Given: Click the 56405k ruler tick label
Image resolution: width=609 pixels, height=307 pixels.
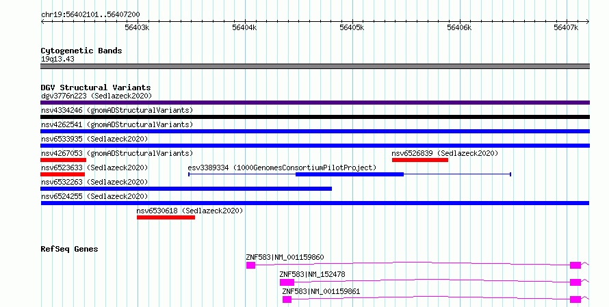Looking at the screenshot, I should click(x=352, y=27).
